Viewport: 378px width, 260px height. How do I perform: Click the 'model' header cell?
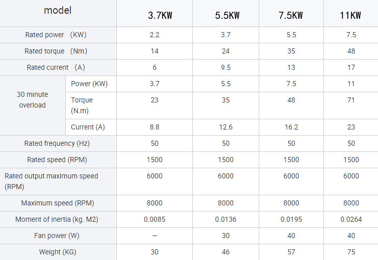[x=58, y=11]
